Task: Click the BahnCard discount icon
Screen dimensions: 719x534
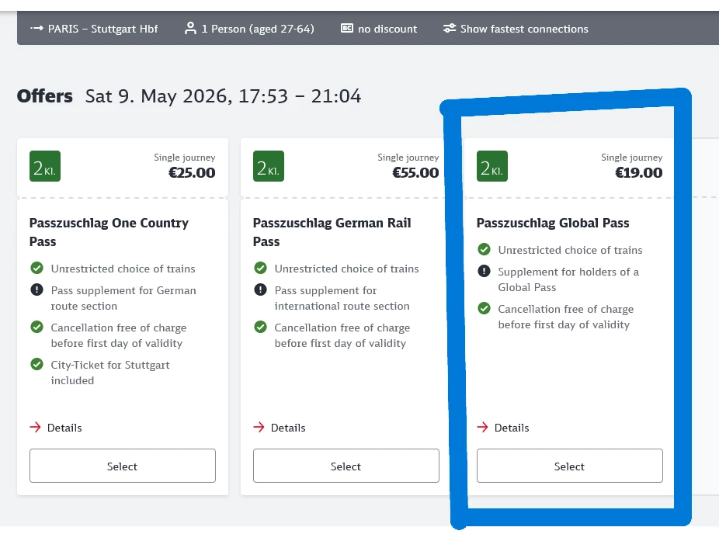Action: [x=347, y=29]
